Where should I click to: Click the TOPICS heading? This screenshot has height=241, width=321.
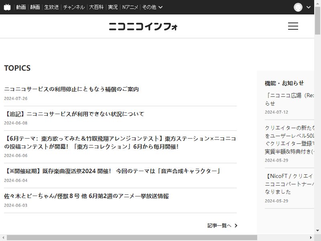17,68
